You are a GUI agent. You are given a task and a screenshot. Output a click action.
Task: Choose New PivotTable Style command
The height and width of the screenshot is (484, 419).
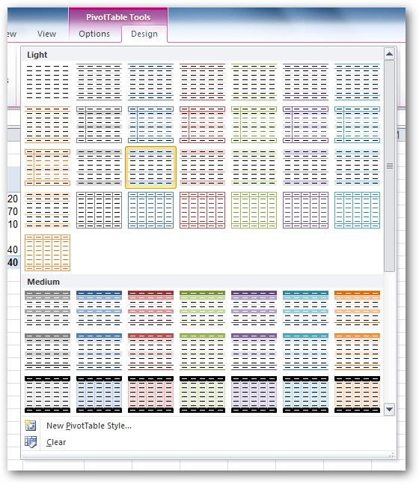89,426
